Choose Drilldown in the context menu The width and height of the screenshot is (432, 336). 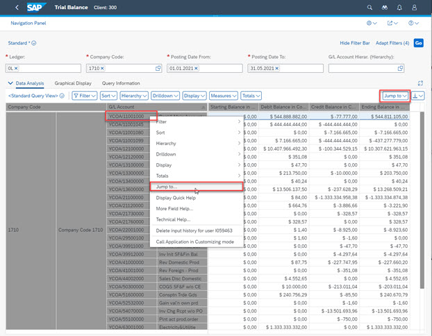(197, 154)
